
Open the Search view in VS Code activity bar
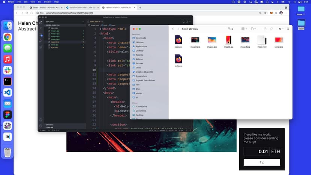pos(41,28)
